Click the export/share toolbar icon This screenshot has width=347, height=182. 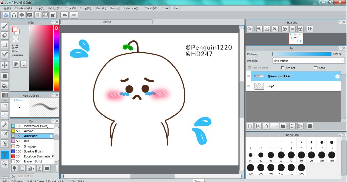coord(14,15)
